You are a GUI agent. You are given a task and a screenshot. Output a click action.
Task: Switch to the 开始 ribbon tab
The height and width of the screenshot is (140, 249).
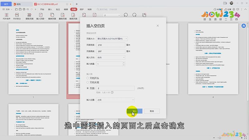[x=42, y=9]
